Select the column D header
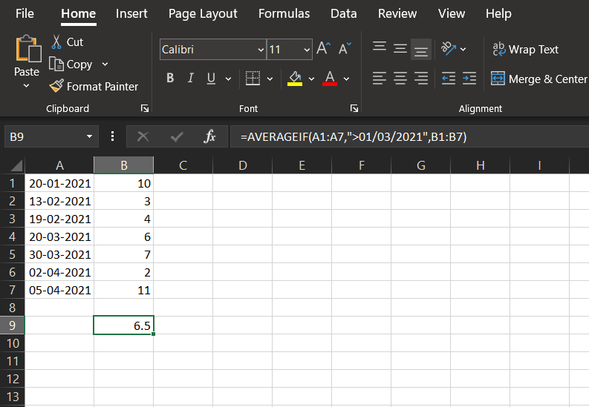Image resolution: width=589 pixels, height=407 pixels. point(243,165)
